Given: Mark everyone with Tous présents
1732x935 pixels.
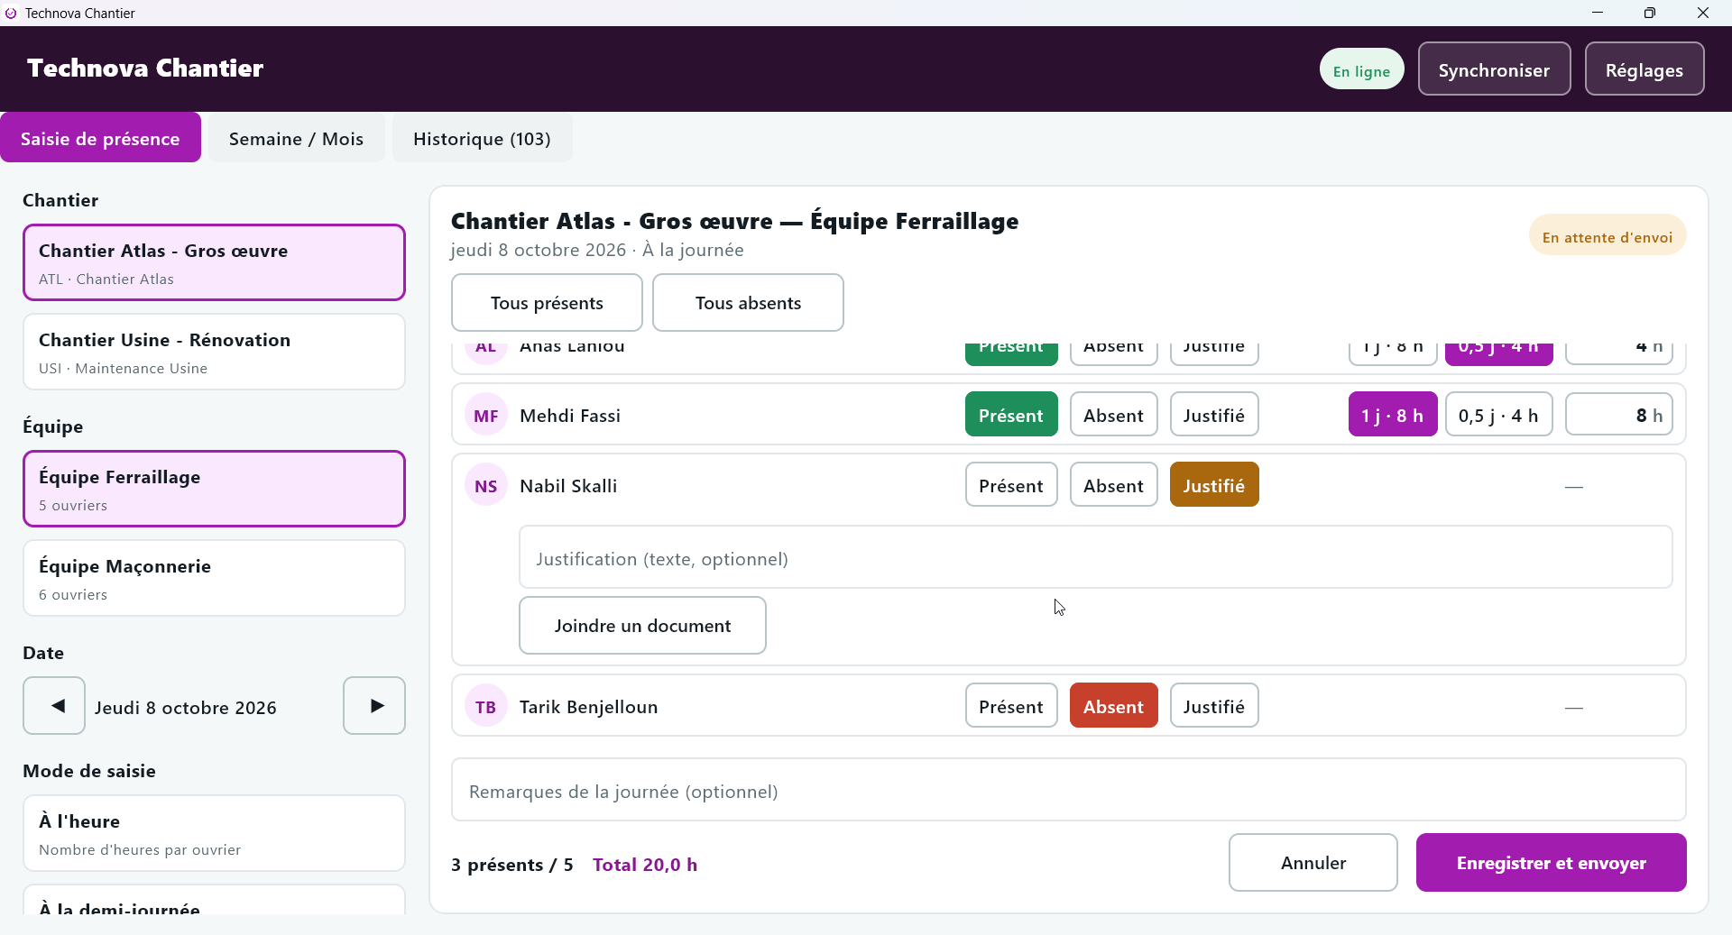Looking at the screenshot, I should [547, 303].
